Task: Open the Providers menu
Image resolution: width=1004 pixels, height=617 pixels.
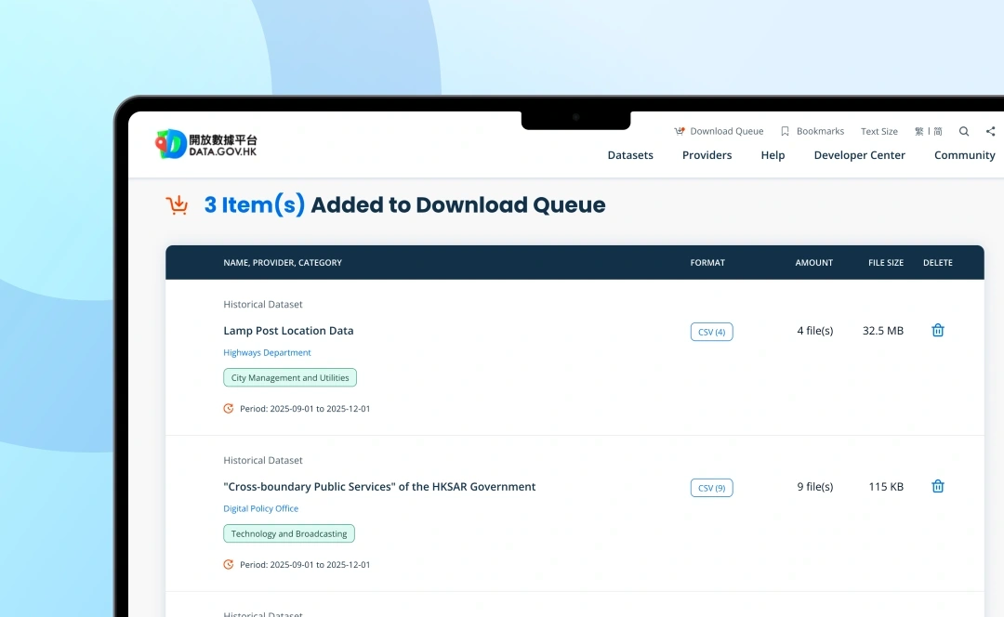Action: point(707,155)
